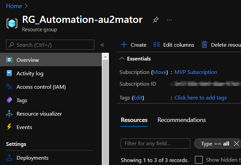Open Overview in the sidebar
Image resolution: width=241 pixels, height=165 pixels.
pos(51,59)
